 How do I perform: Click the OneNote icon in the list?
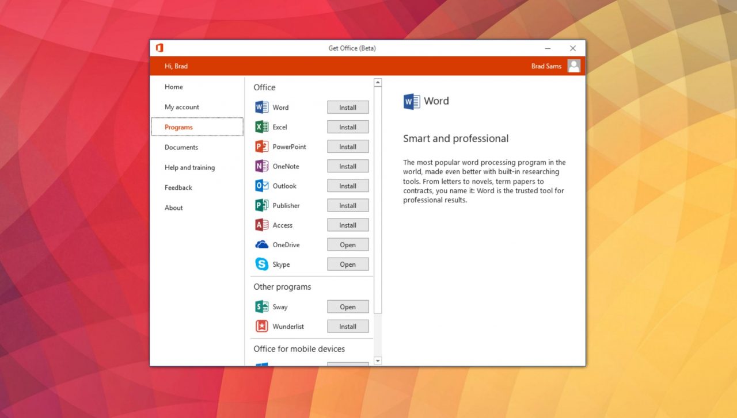pyautogui.click(x=262, y=166)
